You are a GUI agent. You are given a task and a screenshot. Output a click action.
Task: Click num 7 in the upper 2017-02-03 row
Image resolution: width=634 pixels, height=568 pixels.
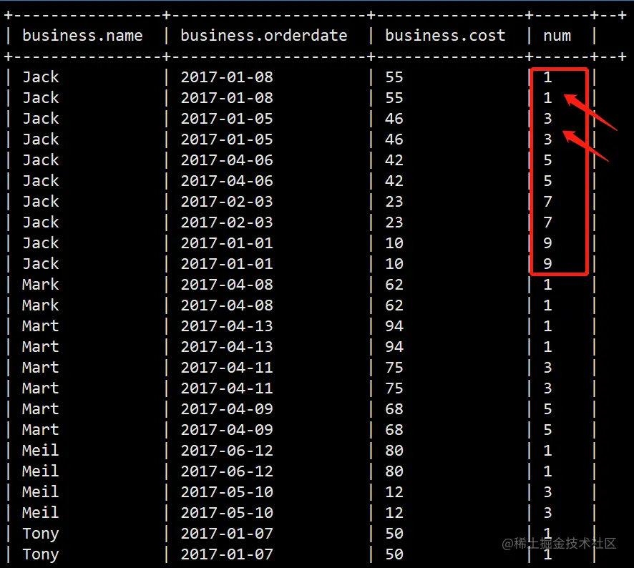pyautogui.click(x=547, y=201)
